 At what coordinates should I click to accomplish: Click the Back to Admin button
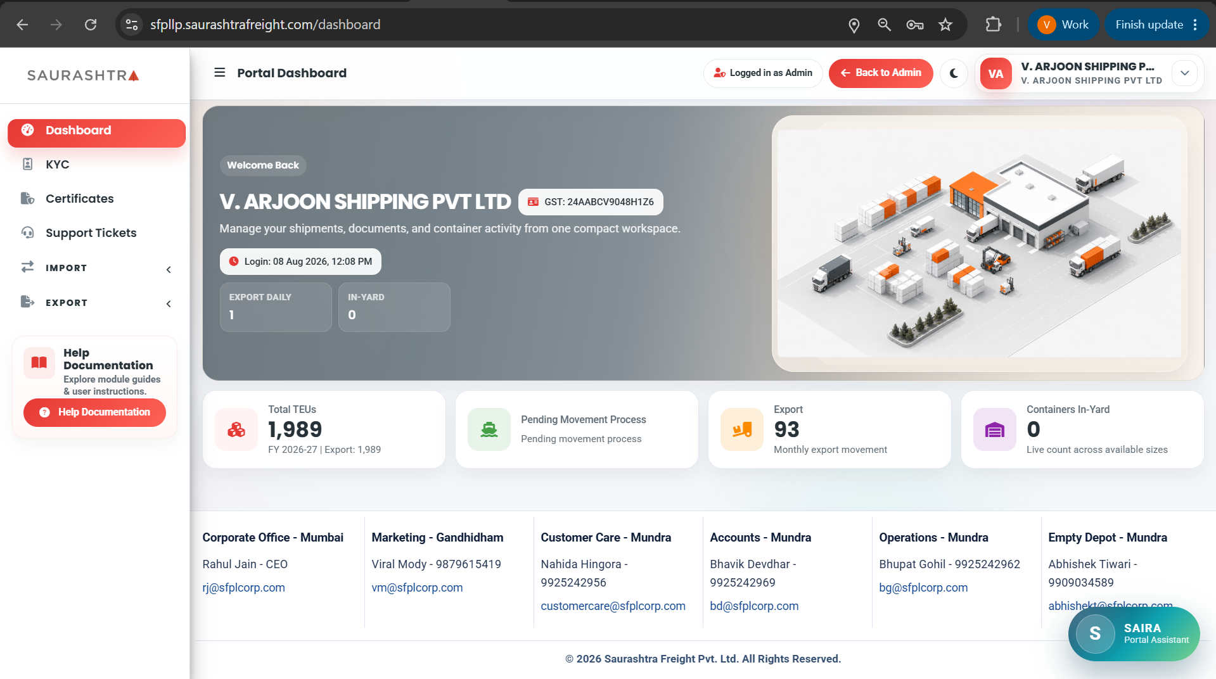click(x=880, y=73)
